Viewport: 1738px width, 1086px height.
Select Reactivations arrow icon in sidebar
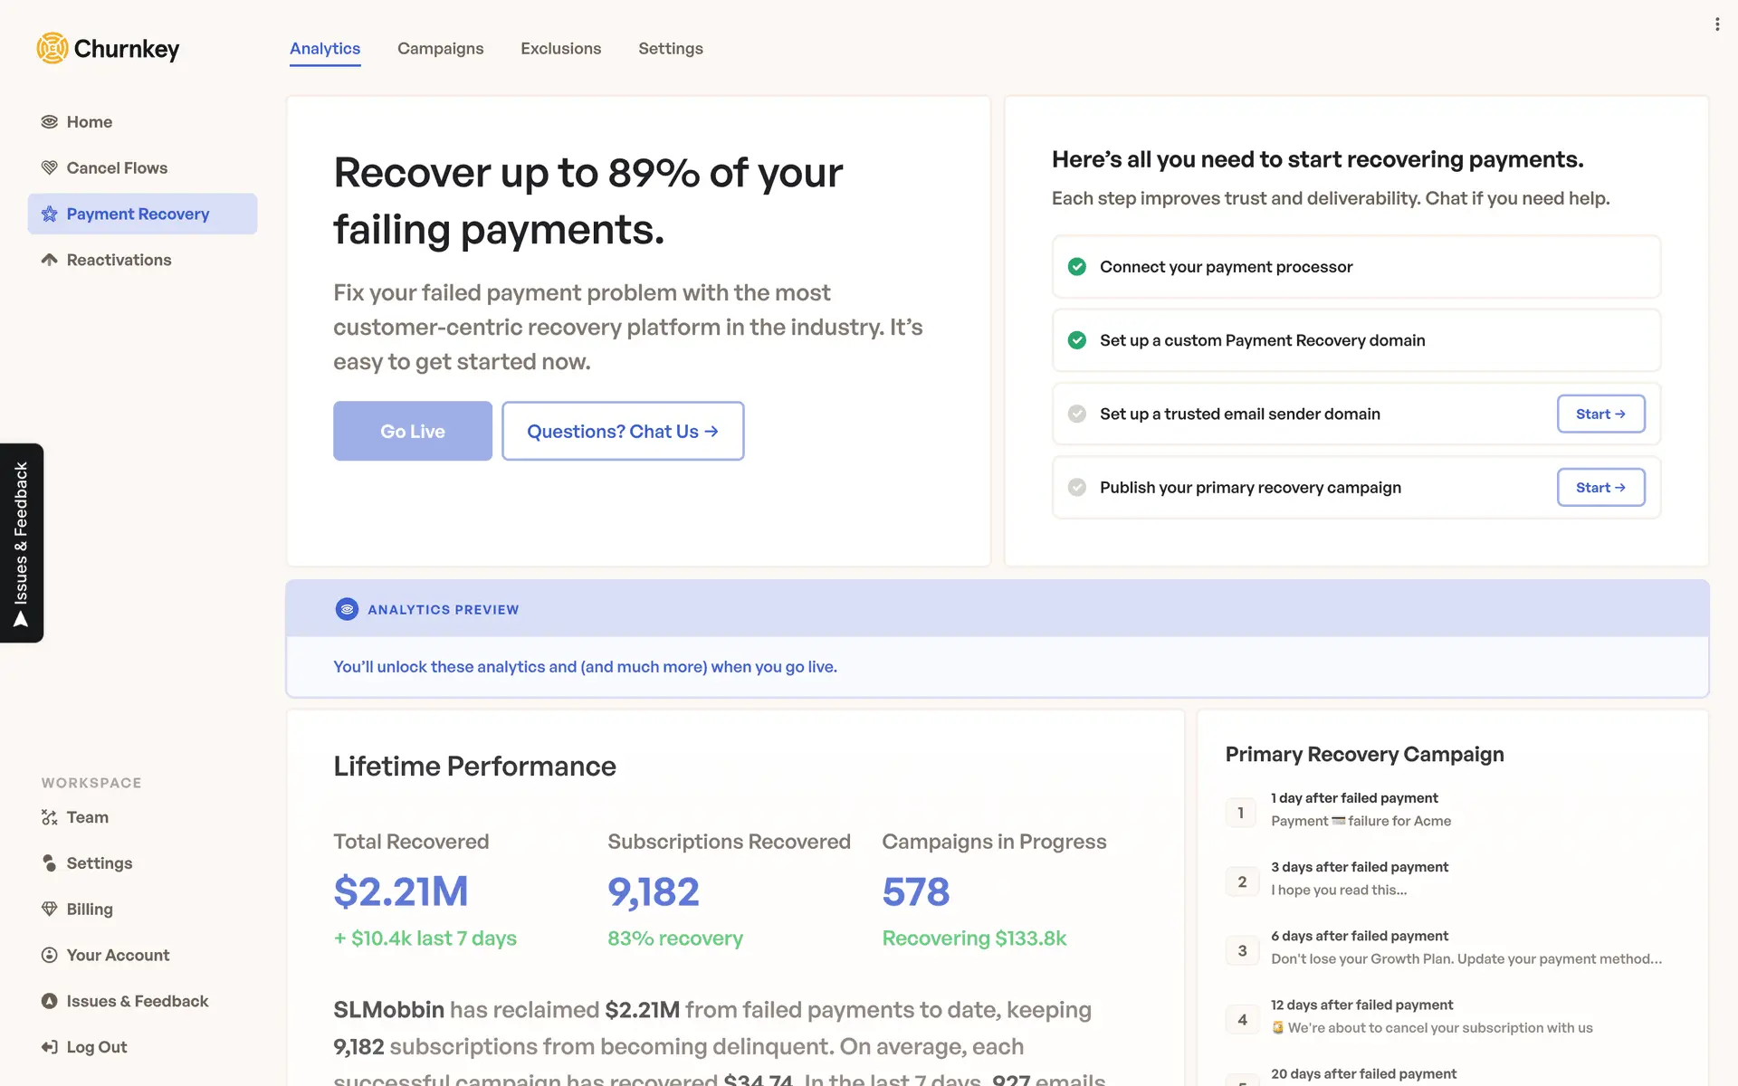49,260
